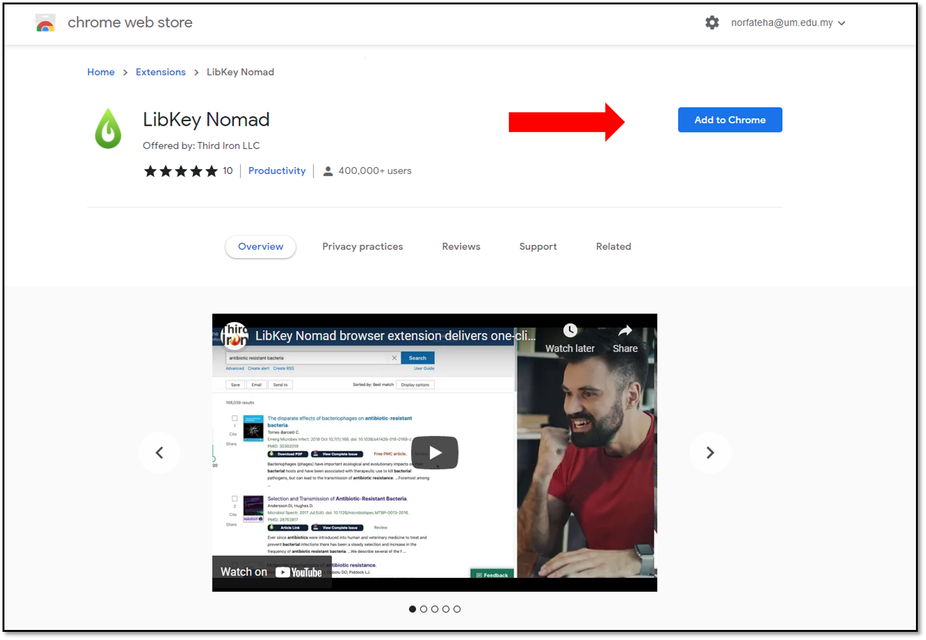
Task: Click the Third Iron channel logo on the video
Action: point(235,335)
